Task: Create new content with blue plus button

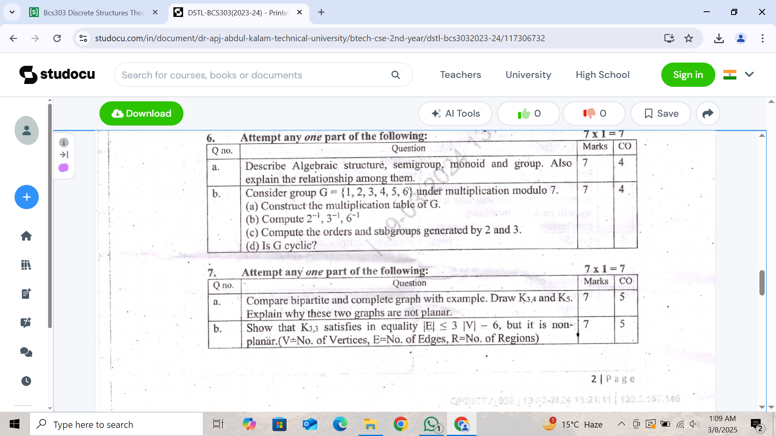Action: point(26,197)
